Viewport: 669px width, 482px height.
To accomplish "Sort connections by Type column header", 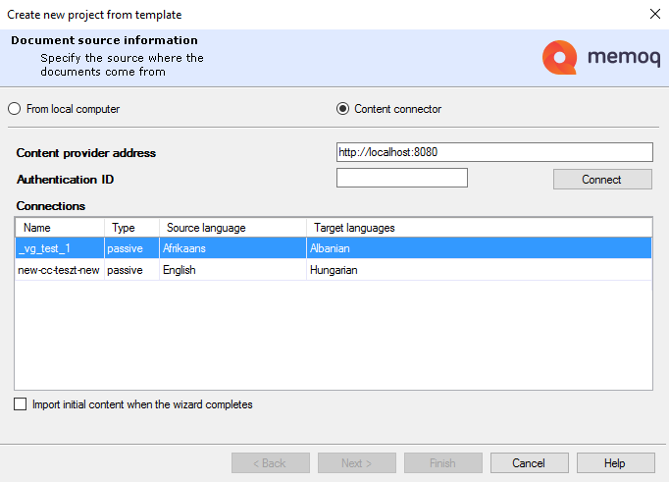I will click(x=131, y=228).
